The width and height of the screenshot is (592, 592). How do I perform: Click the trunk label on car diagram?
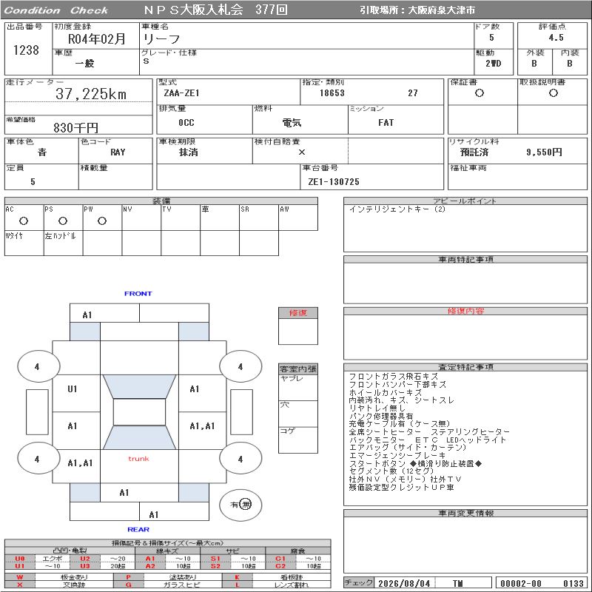[x=138, y=459]
